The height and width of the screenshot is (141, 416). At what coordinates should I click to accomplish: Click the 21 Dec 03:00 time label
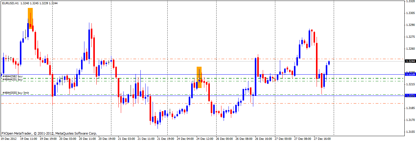click(x=127, y=139)
